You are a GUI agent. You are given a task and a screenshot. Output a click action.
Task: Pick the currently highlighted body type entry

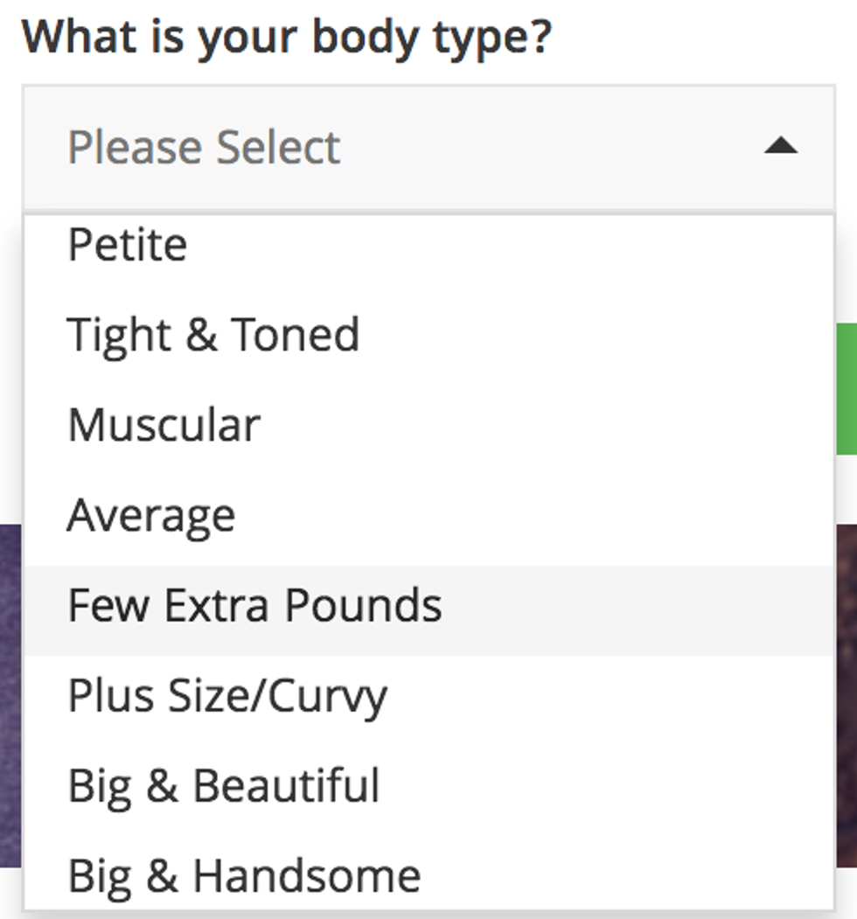tap(254, 606)
